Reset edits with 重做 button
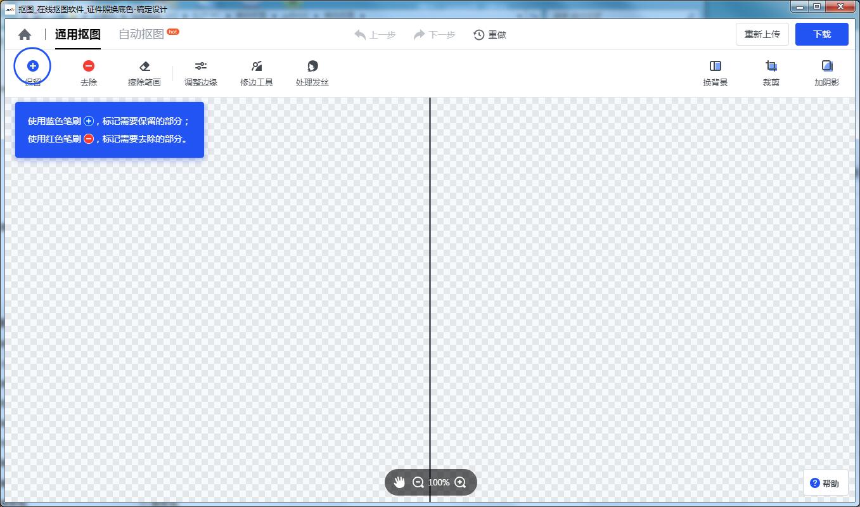860x507 pixels. click(x=490, y=35)
